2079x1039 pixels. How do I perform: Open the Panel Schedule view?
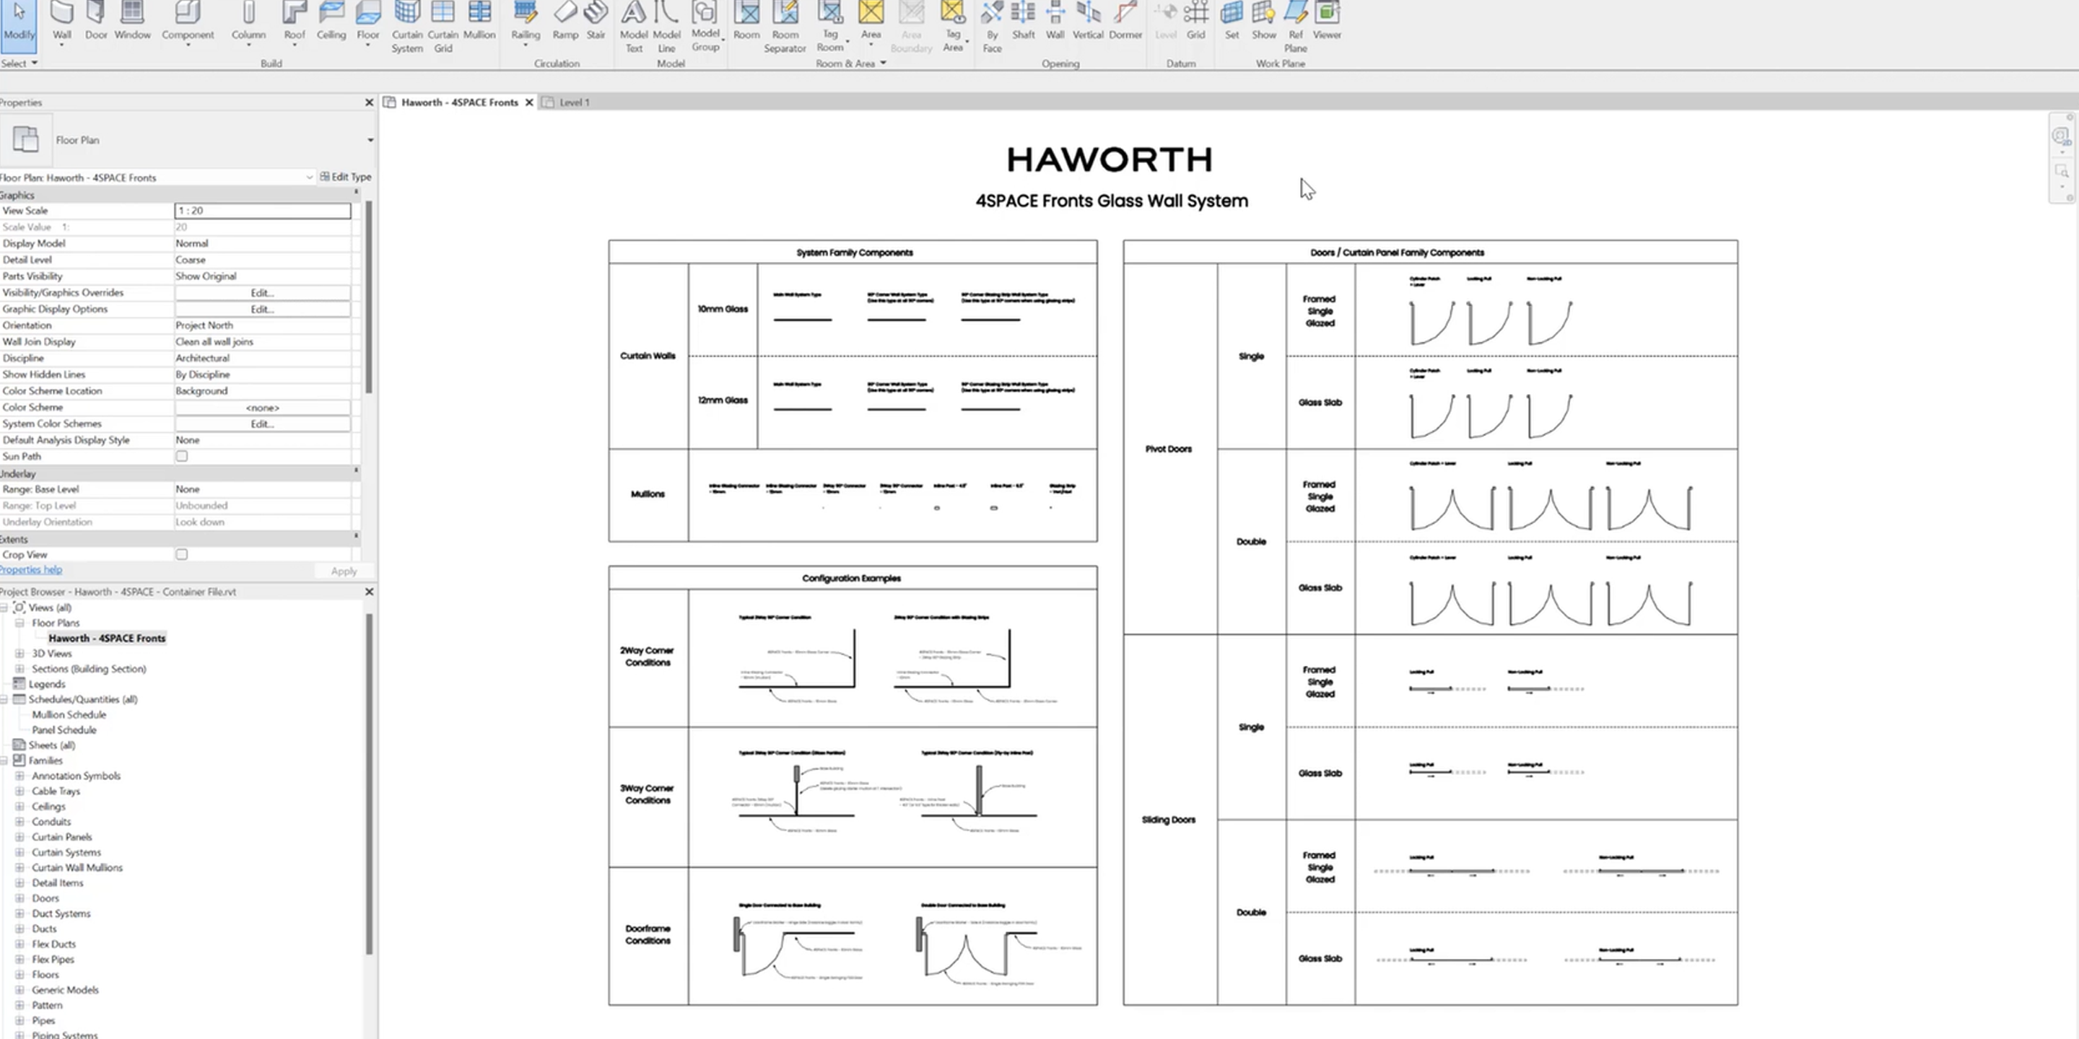64,730
